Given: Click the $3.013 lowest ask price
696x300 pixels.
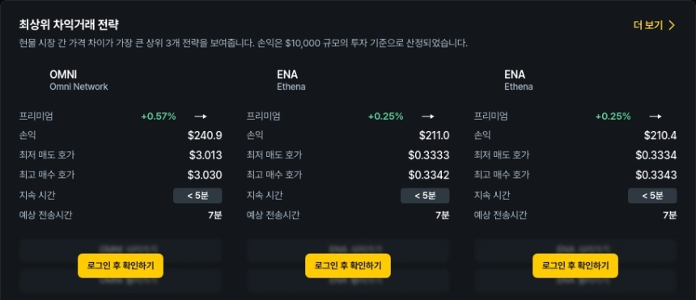Looking at the screenshot, I should click(x=205, y=155).
